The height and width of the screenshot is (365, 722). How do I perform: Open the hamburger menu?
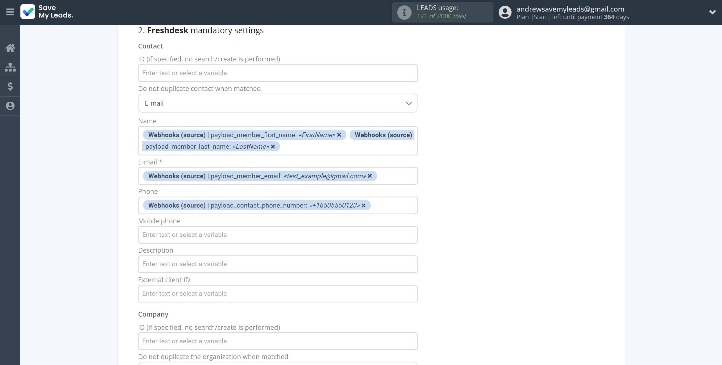[x=10, y=12]
